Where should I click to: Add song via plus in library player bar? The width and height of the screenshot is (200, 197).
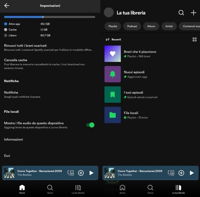[x=181, y=173]
